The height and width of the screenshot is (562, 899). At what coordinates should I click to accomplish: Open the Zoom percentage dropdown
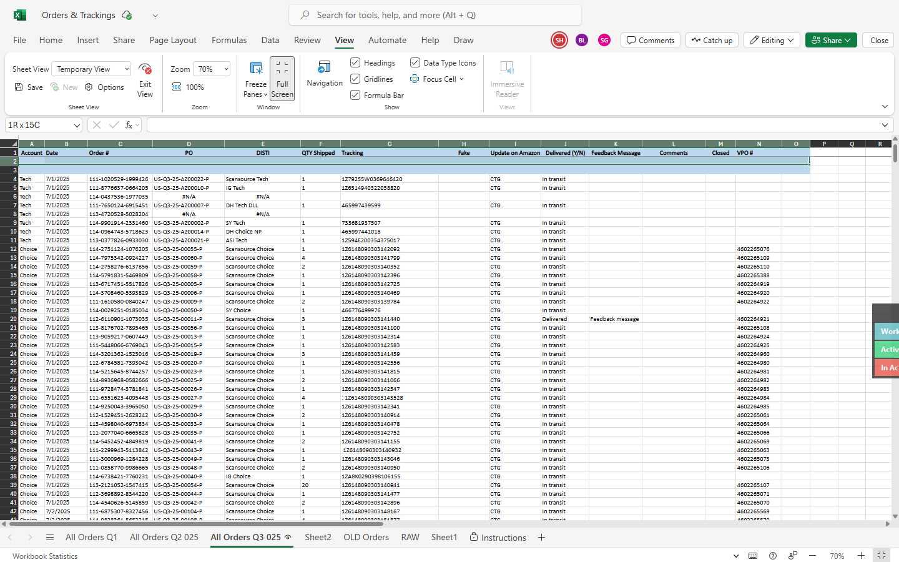tap(212, 69)
